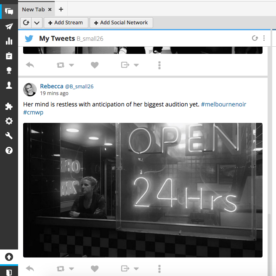Open the Help question mark icon
276x276 pixels.
click(x=9, y=150)
